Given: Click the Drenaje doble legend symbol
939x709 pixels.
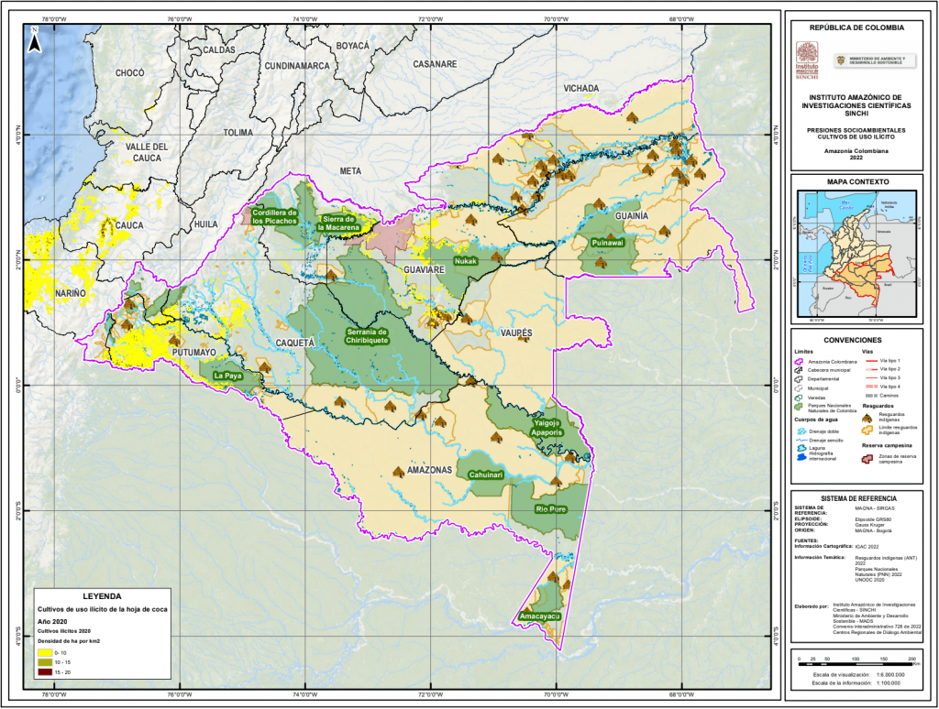Looking at the screenshot, I should click(801, 431).
